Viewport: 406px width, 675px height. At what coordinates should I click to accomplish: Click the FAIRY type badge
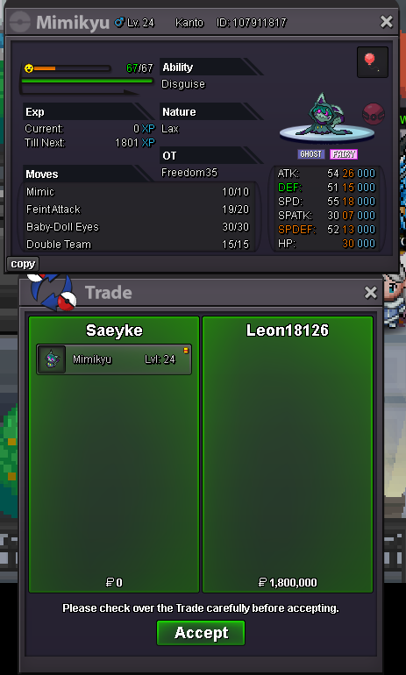click(x=344, y=154)
